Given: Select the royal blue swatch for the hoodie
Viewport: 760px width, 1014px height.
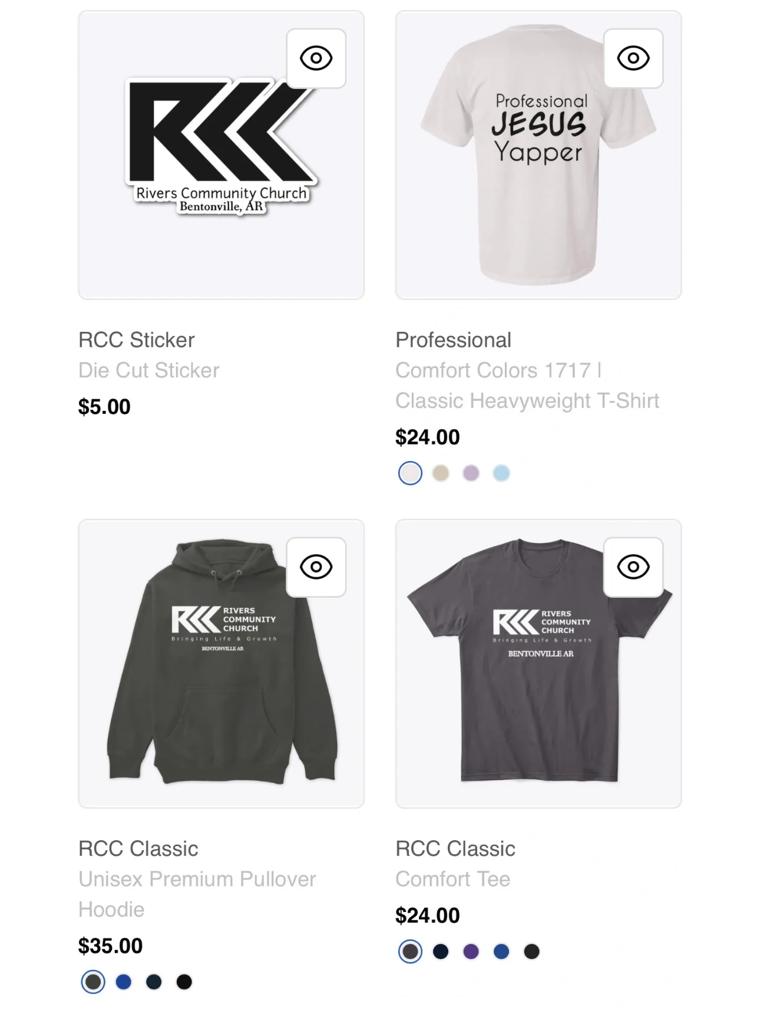Looking at the screenshot, I should tap(124, 982).
